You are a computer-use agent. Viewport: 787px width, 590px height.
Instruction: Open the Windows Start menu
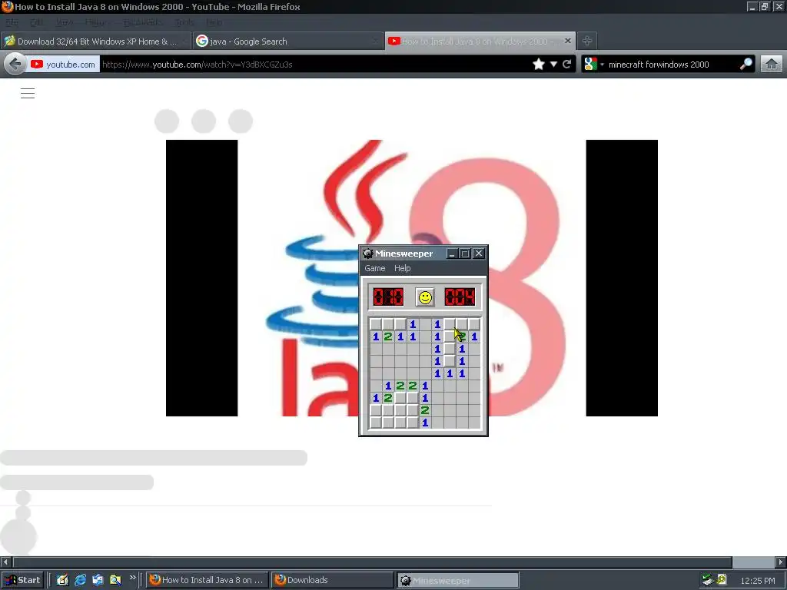coord(22,580)
